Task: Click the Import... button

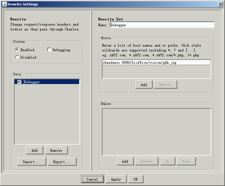Action: click(32, 162)
